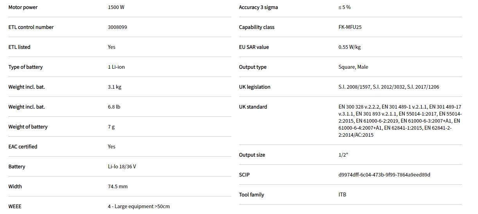This screenshot has width=478, height=214.
Task: Click the UK legislation S.I. numbers text
Action: coord(388,87)
